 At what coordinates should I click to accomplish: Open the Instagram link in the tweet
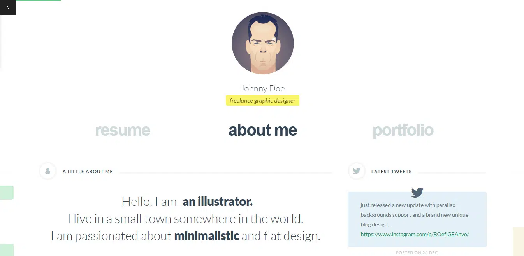click(415, 234)
